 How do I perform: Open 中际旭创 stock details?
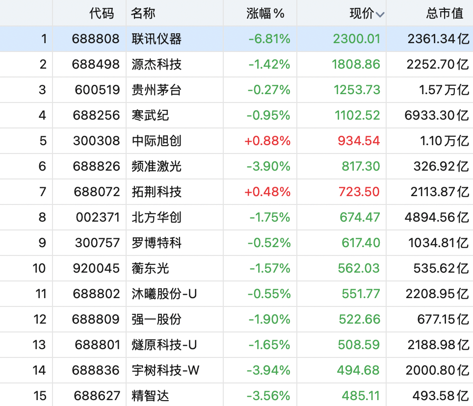tap(157, 141)
